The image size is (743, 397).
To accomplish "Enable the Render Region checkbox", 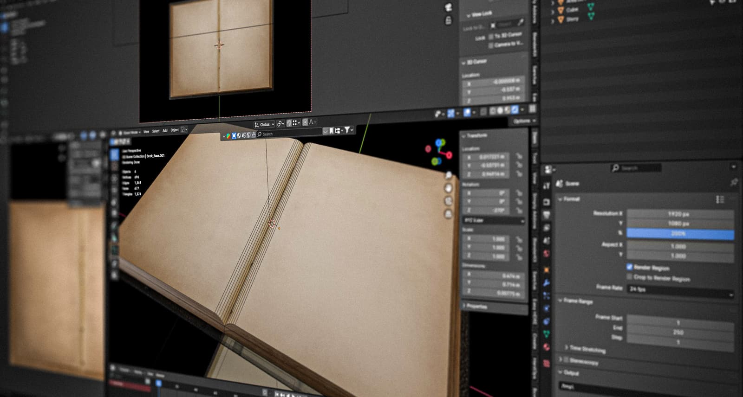I will pos(630,267).
